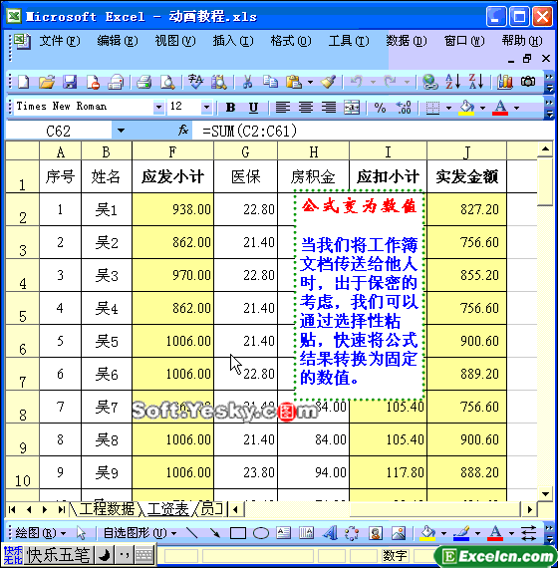Click column J header
This screenshot has width=558, height=568.
click(466, 151)
